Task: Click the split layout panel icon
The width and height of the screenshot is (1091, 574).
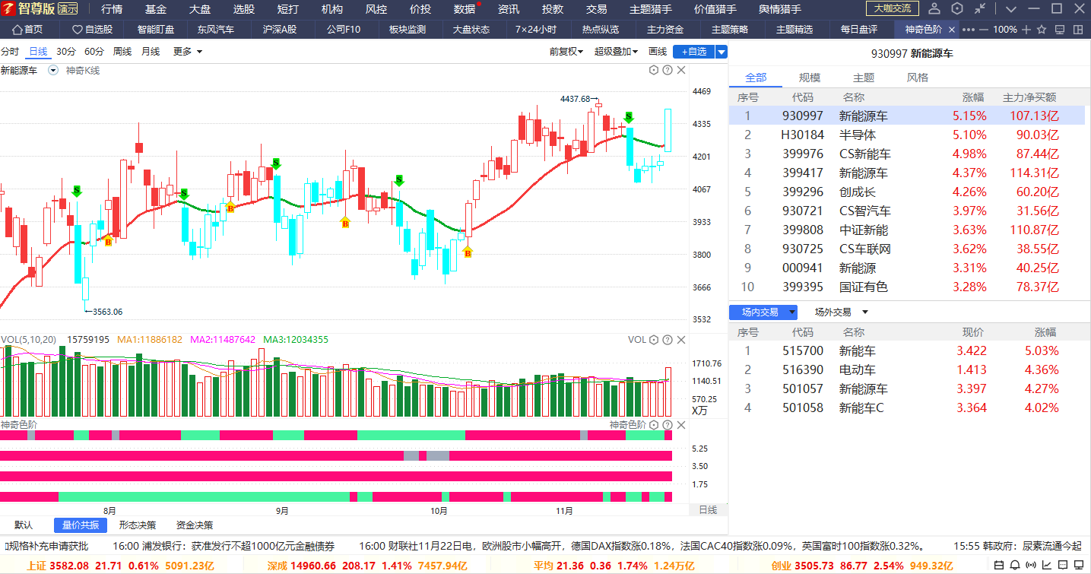Action: point(1078,30)
